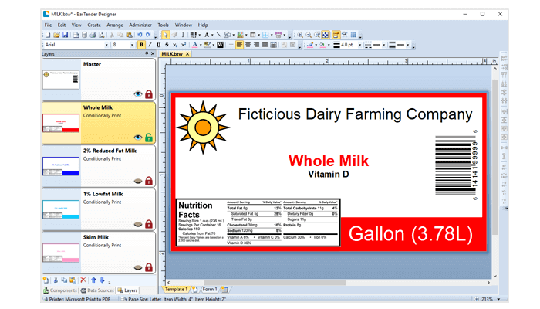The width and height of the screenshot is (540, 309).
Task: Open the line thickness 4.0 pt dropdown
Action: 360,45
